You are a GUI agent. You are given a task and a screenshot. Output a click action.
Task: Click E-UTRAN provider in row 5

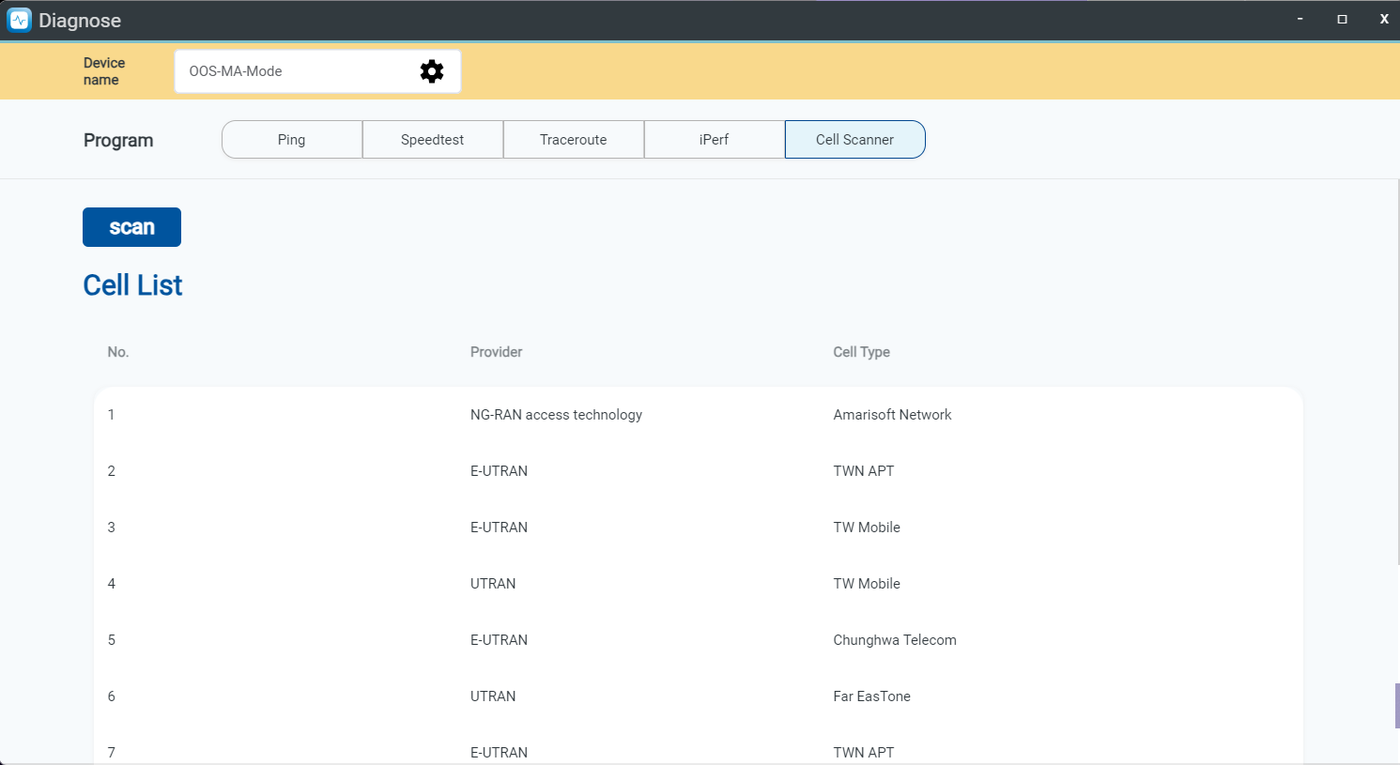click(499, 640)
